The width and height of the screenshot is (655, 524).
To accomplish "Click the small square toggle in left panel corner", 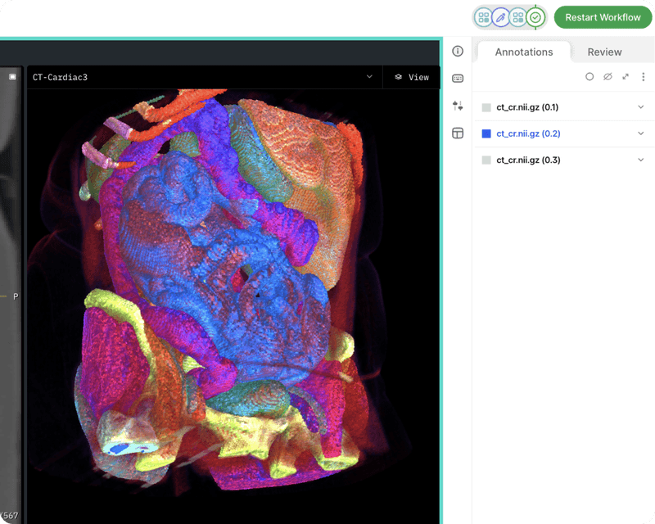I will (11, 77).
